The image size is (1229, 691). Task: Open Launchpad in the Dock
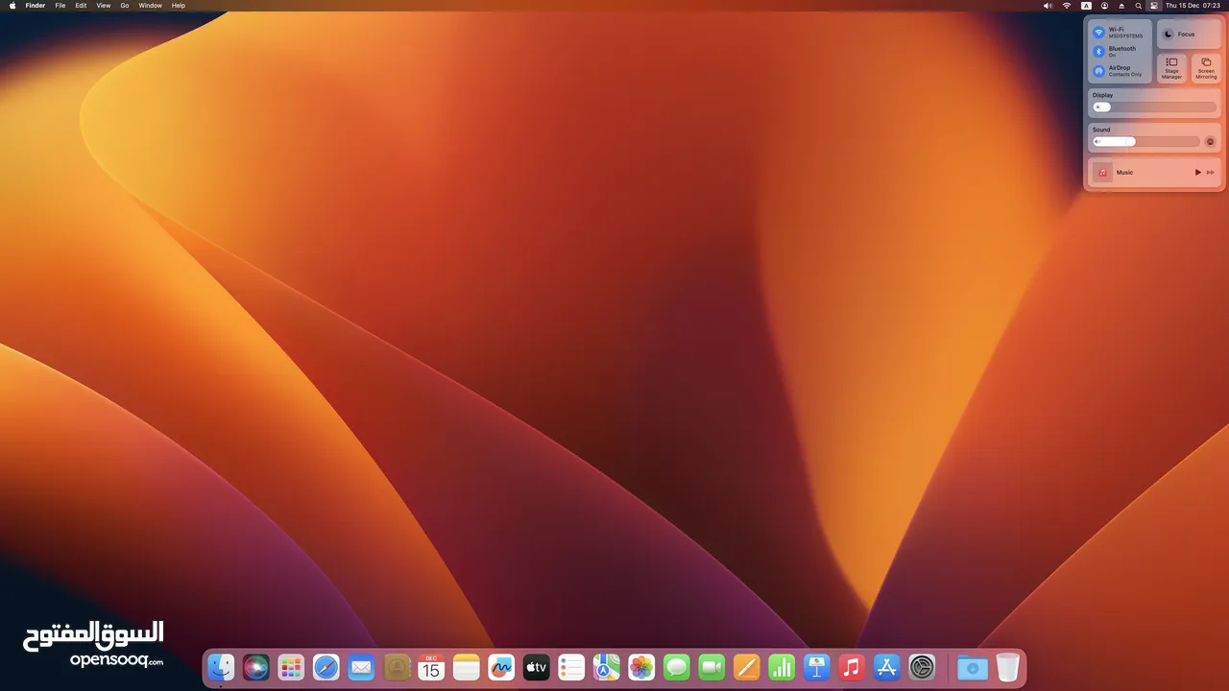click(291, 667)
